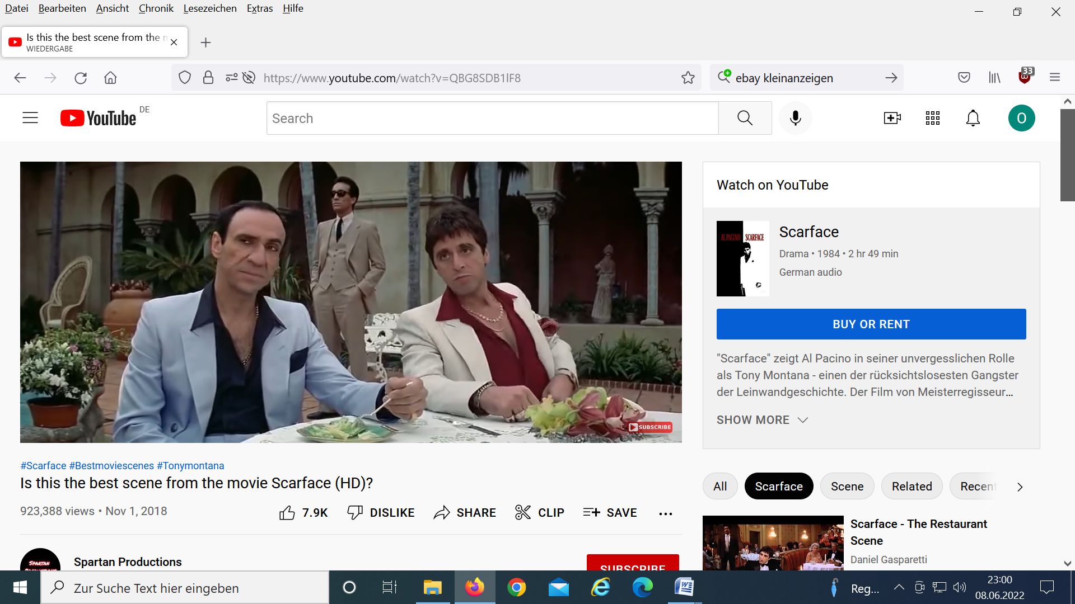
Task: Open the Bearbeiten menu
Action: pos(62,8)
